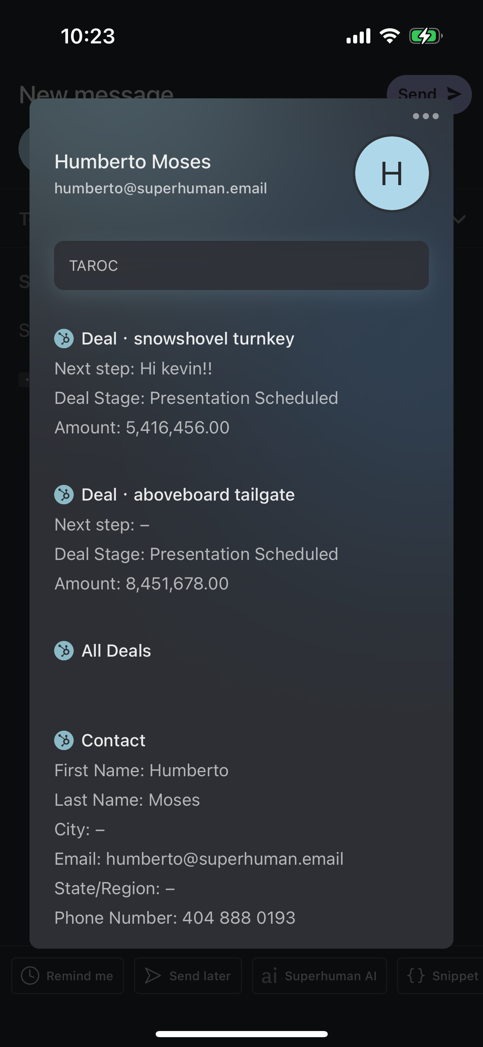
Task: Click HubSpot icon beside snowshovel turnkey deal
Action: tap(64, 339)
